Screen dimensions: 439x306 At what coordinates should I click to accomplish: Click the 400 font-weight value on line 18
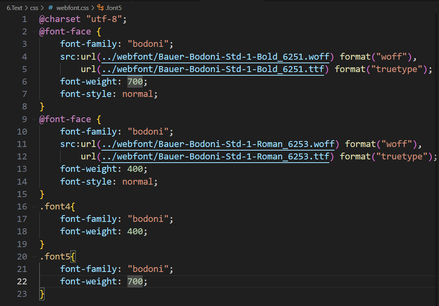pos(135,232)
